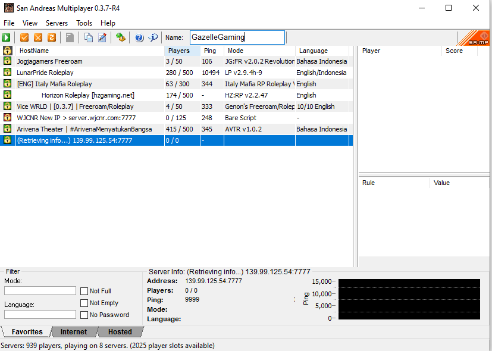Screen dimensions: 492x351
Task: Toggle the No Password filter checkbox
Action: [x=84, y=315]
